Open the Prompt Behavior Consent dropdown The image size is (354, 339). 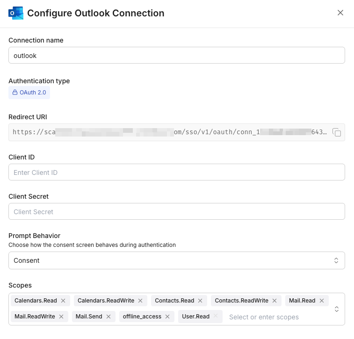tap(176, 260)
